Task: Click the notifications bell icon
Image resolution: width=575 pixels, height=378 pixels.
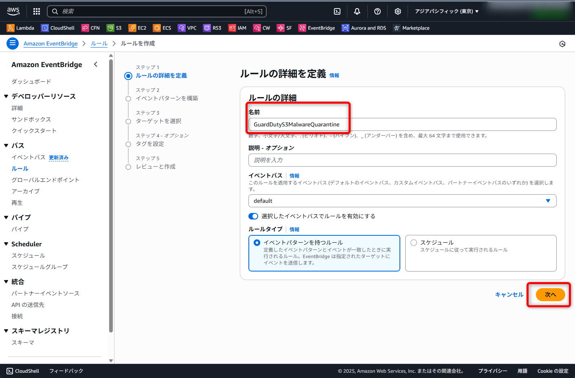Action: [x=357, y=11]
